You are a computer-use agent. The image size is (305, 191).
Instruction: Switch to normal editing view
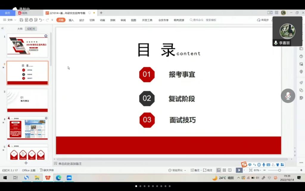coord(219,170)
